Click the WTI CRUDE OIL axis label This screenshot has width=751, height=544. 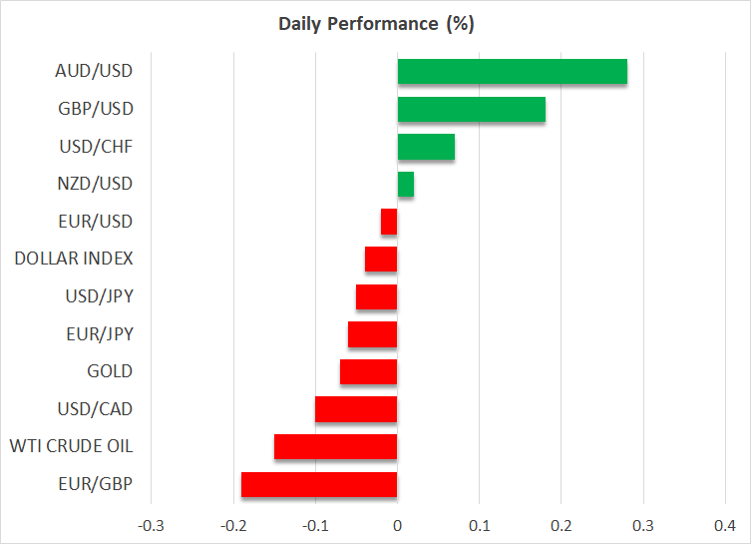(71, 446)
